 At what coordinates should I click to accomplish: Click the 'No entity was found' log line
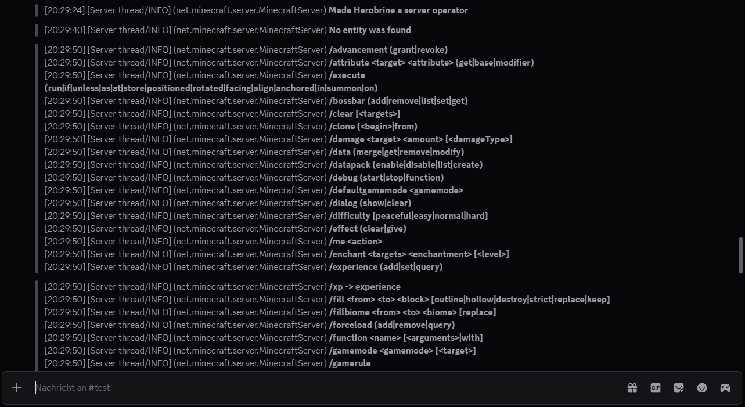pos(228,30)
